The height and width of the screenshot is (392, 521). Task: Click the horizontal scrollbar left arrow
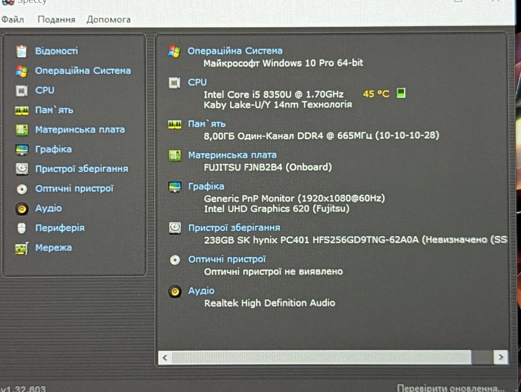click(x=165, y=358)
